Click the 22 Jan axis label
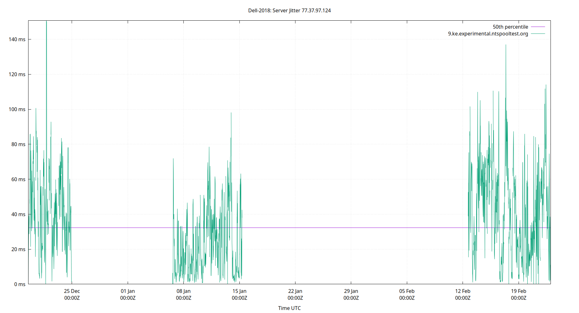The image size is (579, 313). pos(295,291)
